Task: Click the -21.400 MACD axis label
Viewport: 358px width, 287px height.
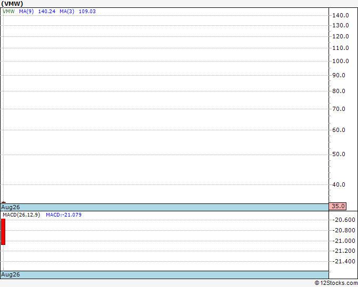Action: (x=344, y=261)
